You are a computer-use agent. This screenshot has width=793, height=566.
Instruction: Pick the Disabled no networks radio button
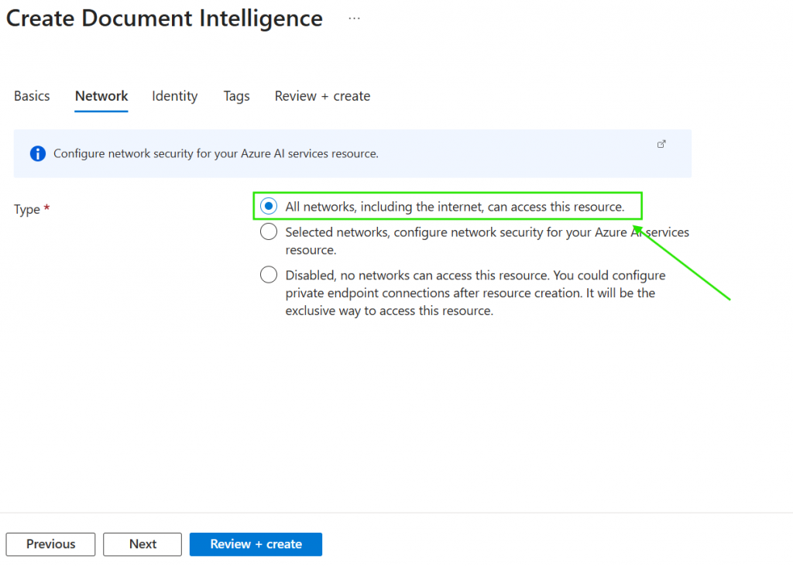click(x=268, y=275)
